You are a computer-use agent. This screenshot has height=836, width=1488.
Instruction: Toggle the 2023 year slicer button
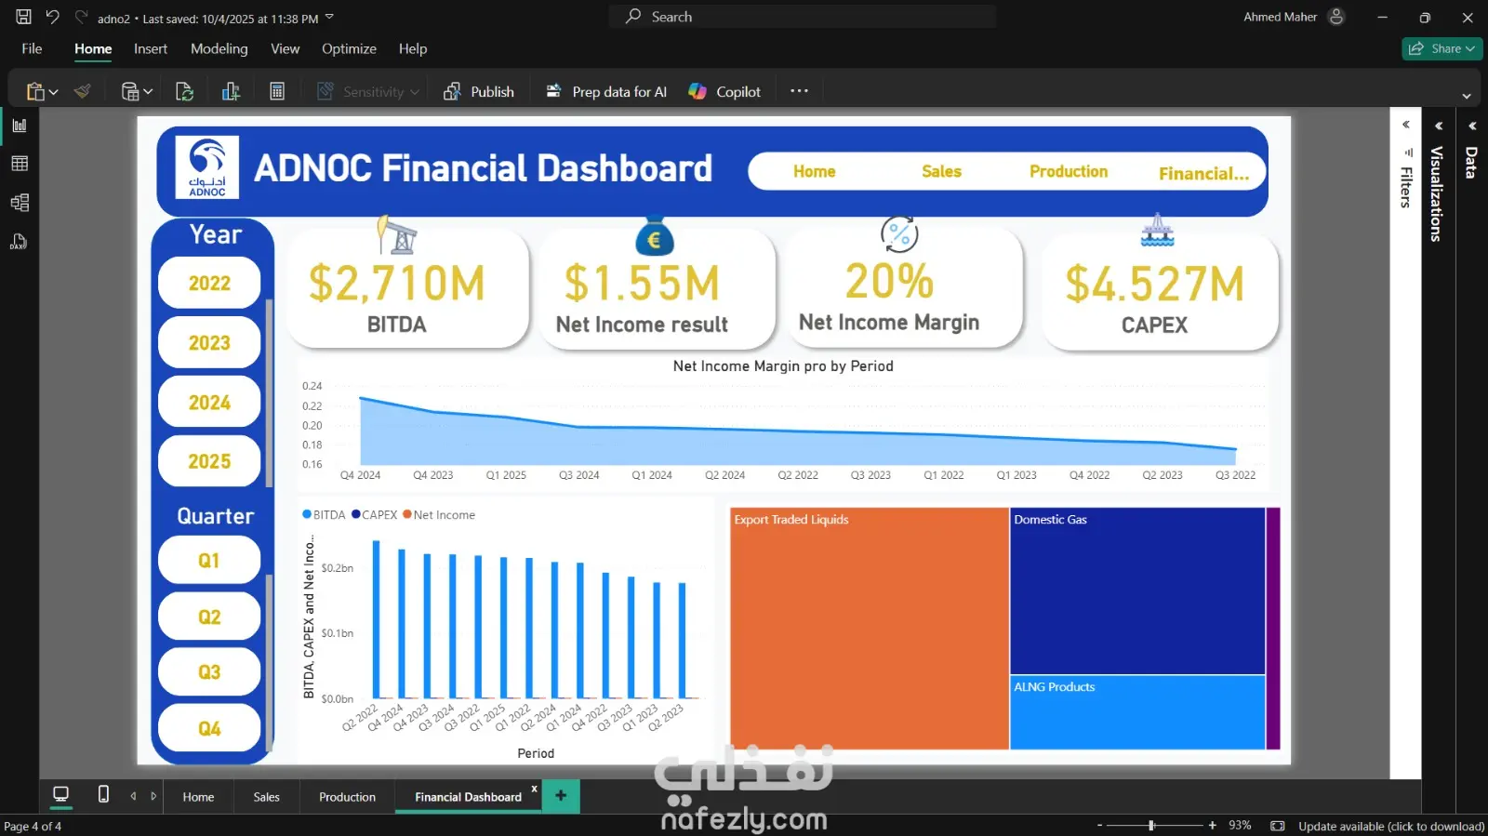[x=209, y=343]
